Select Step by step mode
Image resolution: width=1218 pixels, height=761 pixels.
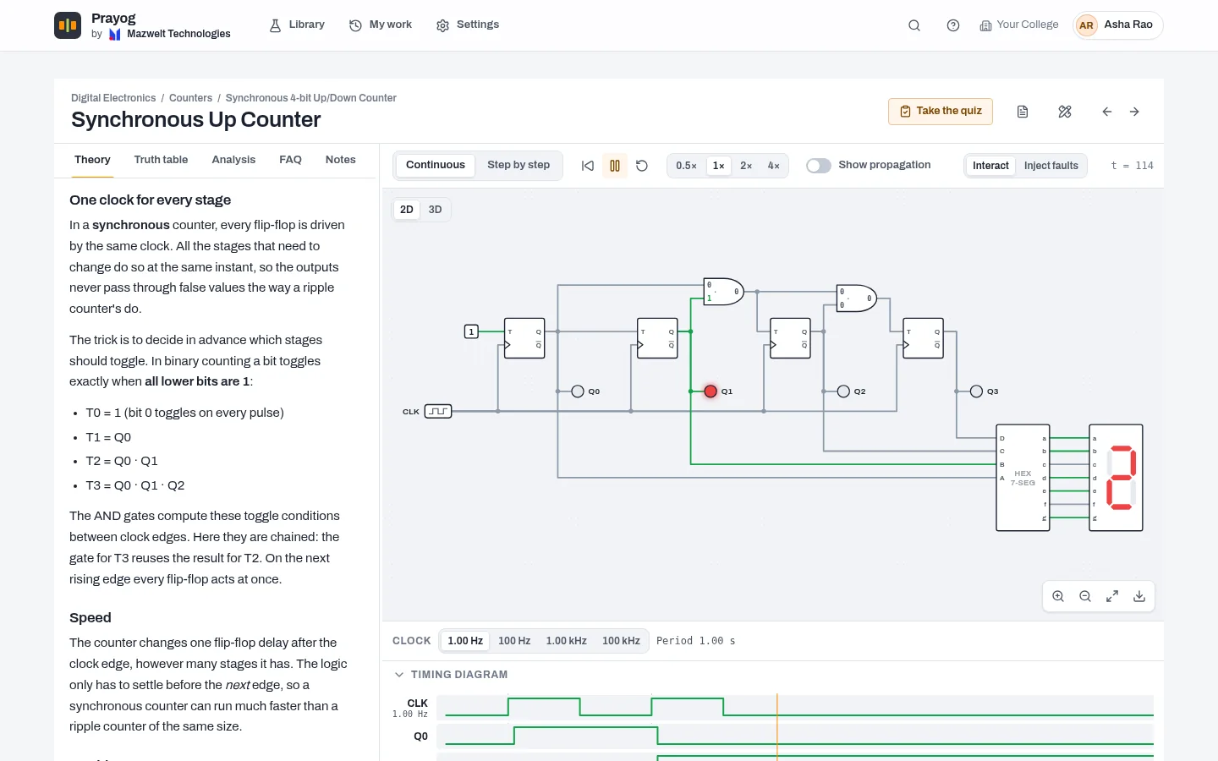[518, 166]
